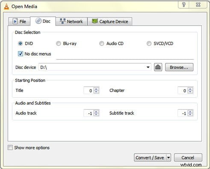Select the Disc tab
Image resolution: width=210 pixels, height=169 pixels.
click(x=43, y=21)
